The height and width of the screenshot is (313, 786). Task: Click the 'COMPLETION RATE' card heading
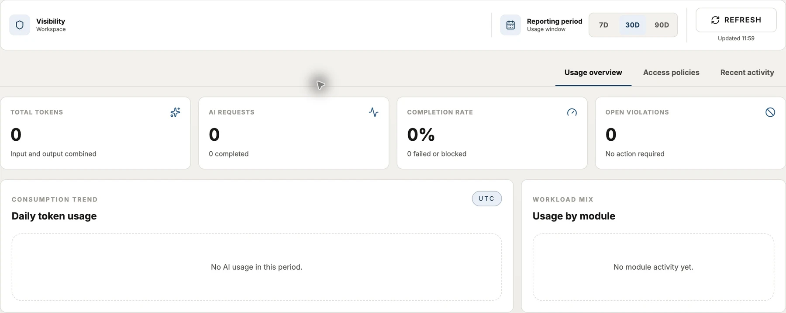pyautogui.click(x=440, y=112)
